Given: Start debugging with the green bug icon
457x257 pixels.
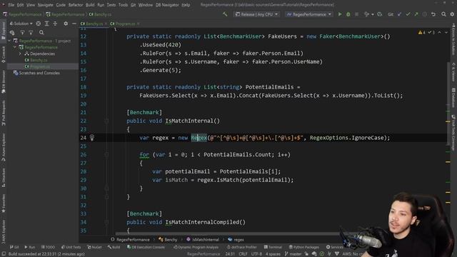Looking at the screenshot, I should [348, 14].
